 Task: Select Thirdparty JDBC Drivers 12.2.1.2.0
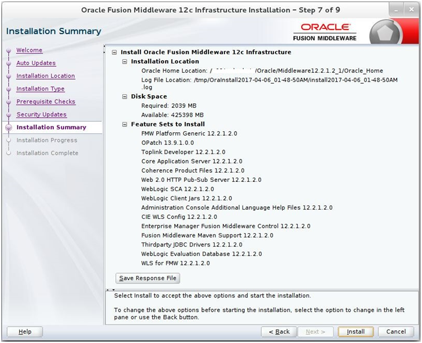(192, 245)
